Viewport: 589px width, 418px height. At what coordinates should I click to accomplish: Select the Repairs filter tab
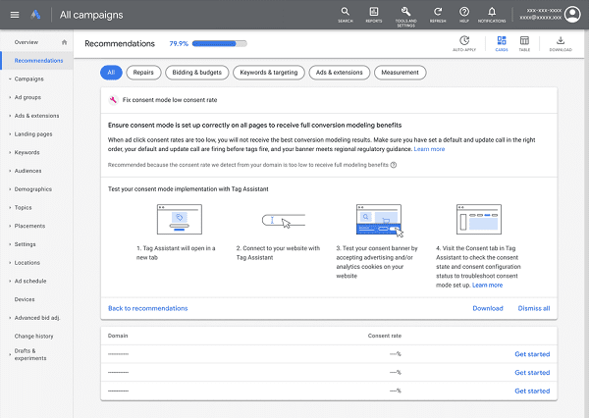pos(143,72)
